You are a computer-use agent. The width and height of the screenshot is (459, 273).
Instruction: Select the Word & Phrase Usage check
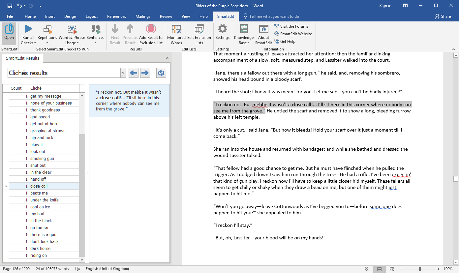tap(72, 33)
